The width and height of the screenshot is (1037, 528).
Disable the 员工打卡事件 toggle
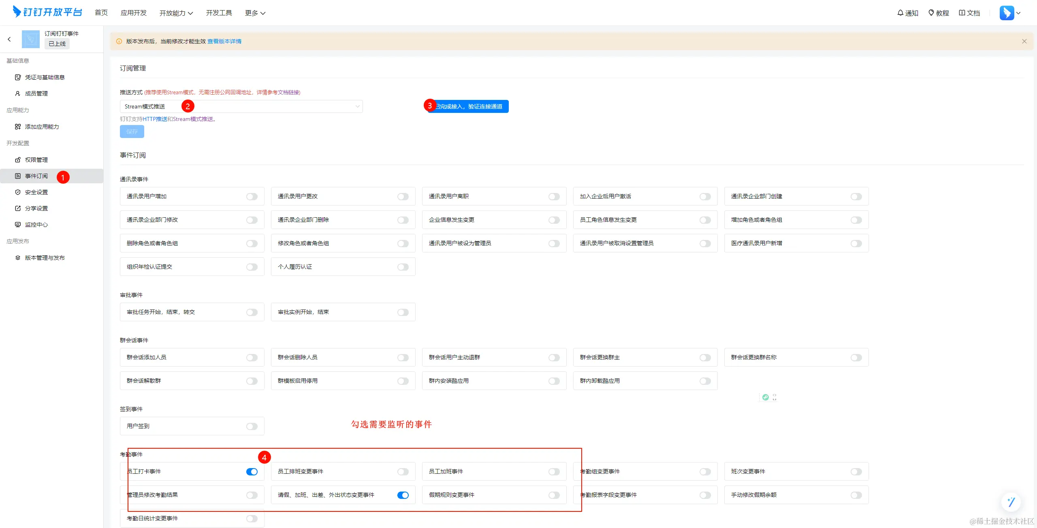click(x=252, y=472)
